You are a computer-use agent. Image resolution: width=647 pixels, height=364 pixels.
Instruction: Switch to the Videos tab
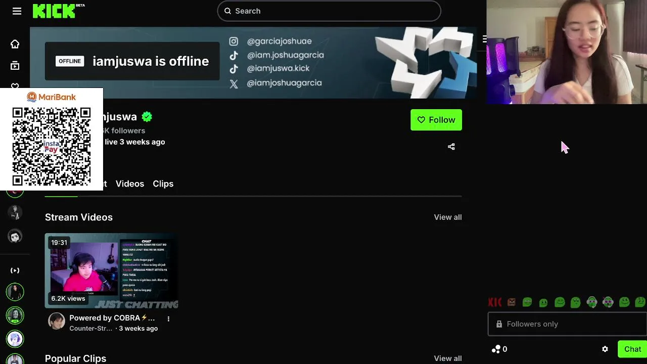pyautogui.click(x=130, y=184)
